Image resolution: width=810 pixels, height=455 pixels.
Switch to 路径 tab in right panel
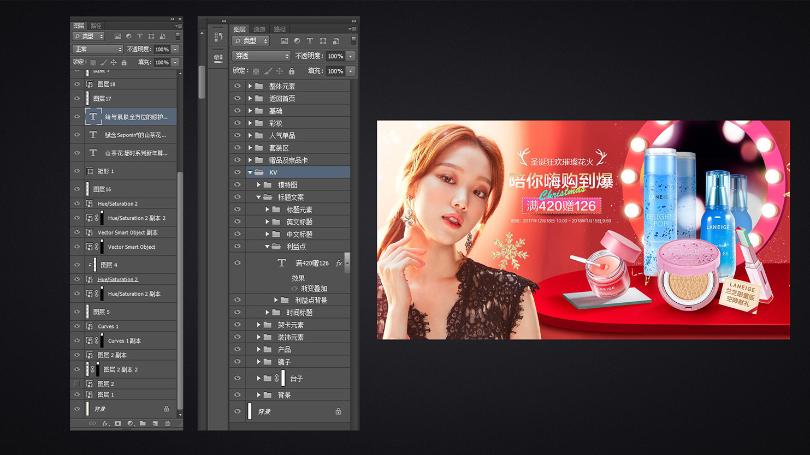(280, 29)
